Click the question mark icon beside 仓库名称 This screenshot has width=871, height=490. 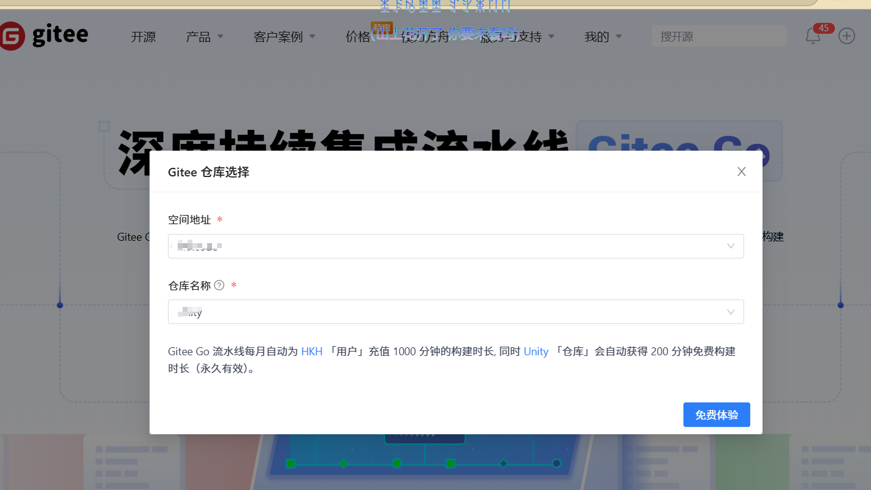pyautogui.click(x=219, y=285)
